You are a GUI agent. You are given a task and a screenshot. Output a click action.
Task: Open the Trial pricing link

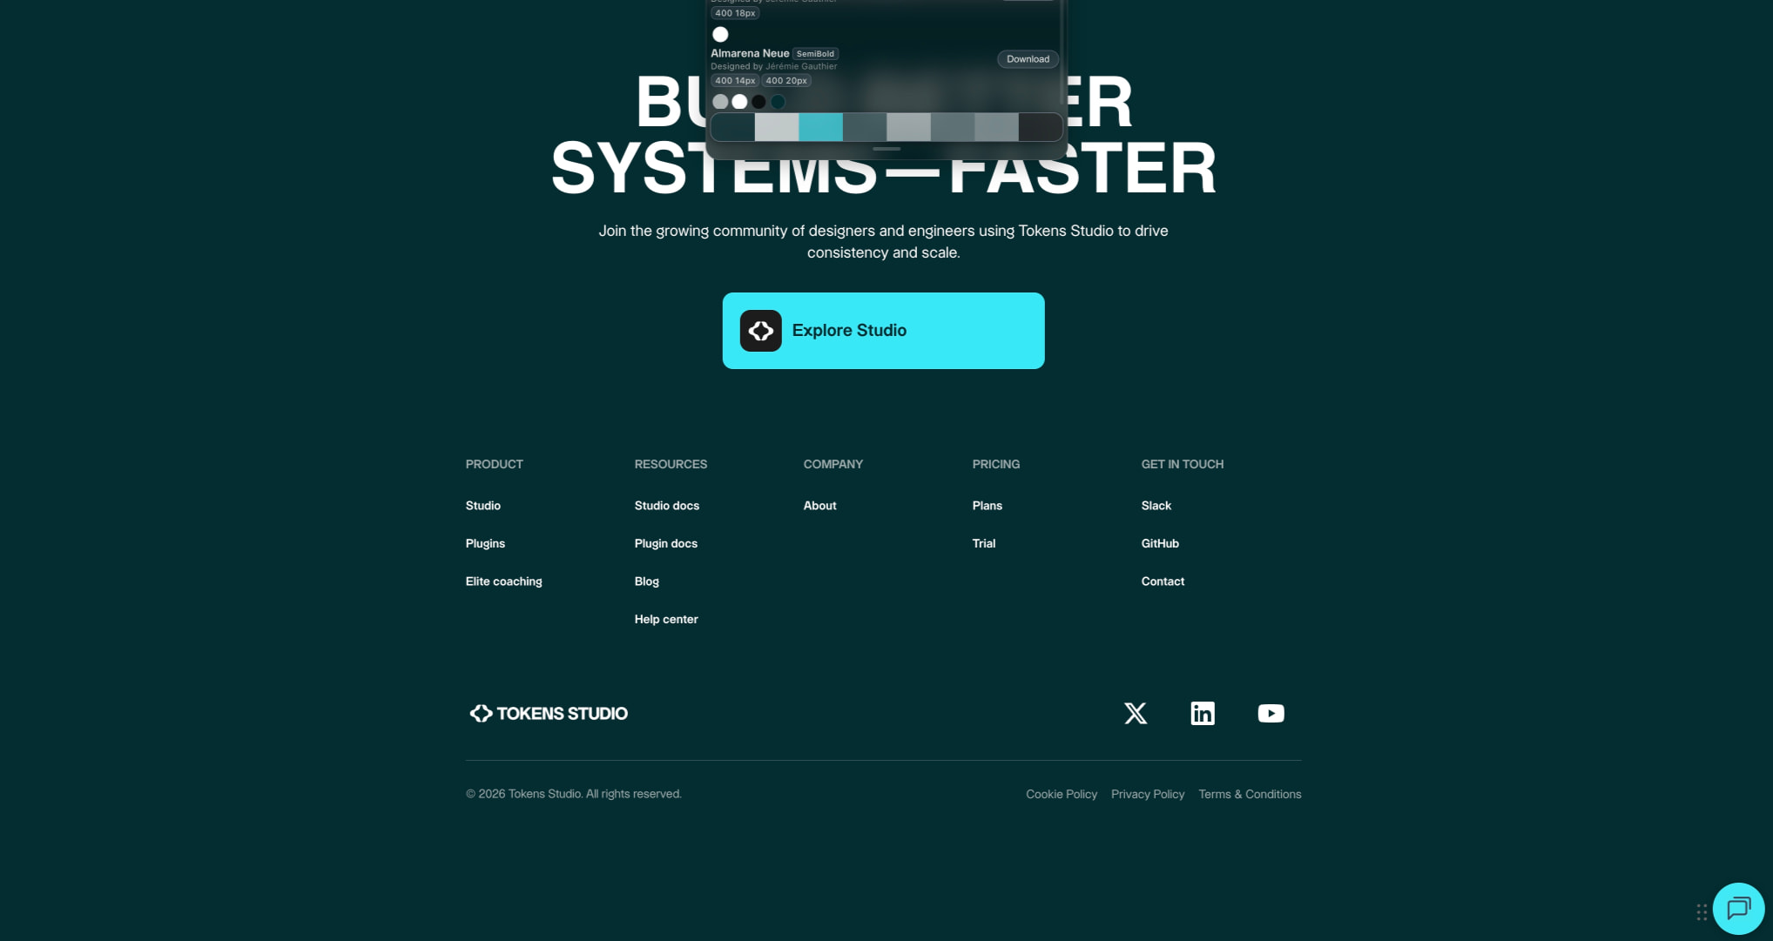(x=984, y=543)
